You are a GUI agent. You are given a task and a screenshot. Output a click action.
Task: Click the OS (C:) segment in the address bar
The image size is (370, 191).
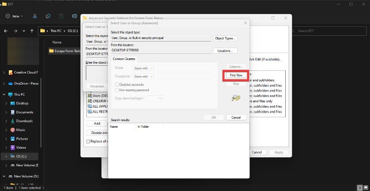pos(72,31)
